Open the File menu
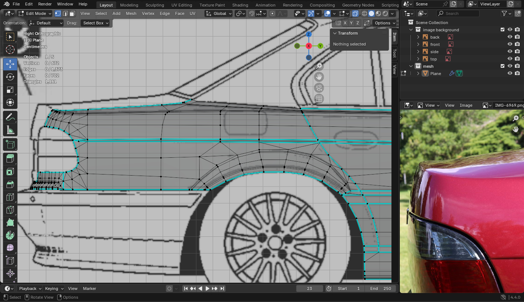 pyautogui.click(x=16, y=4)
